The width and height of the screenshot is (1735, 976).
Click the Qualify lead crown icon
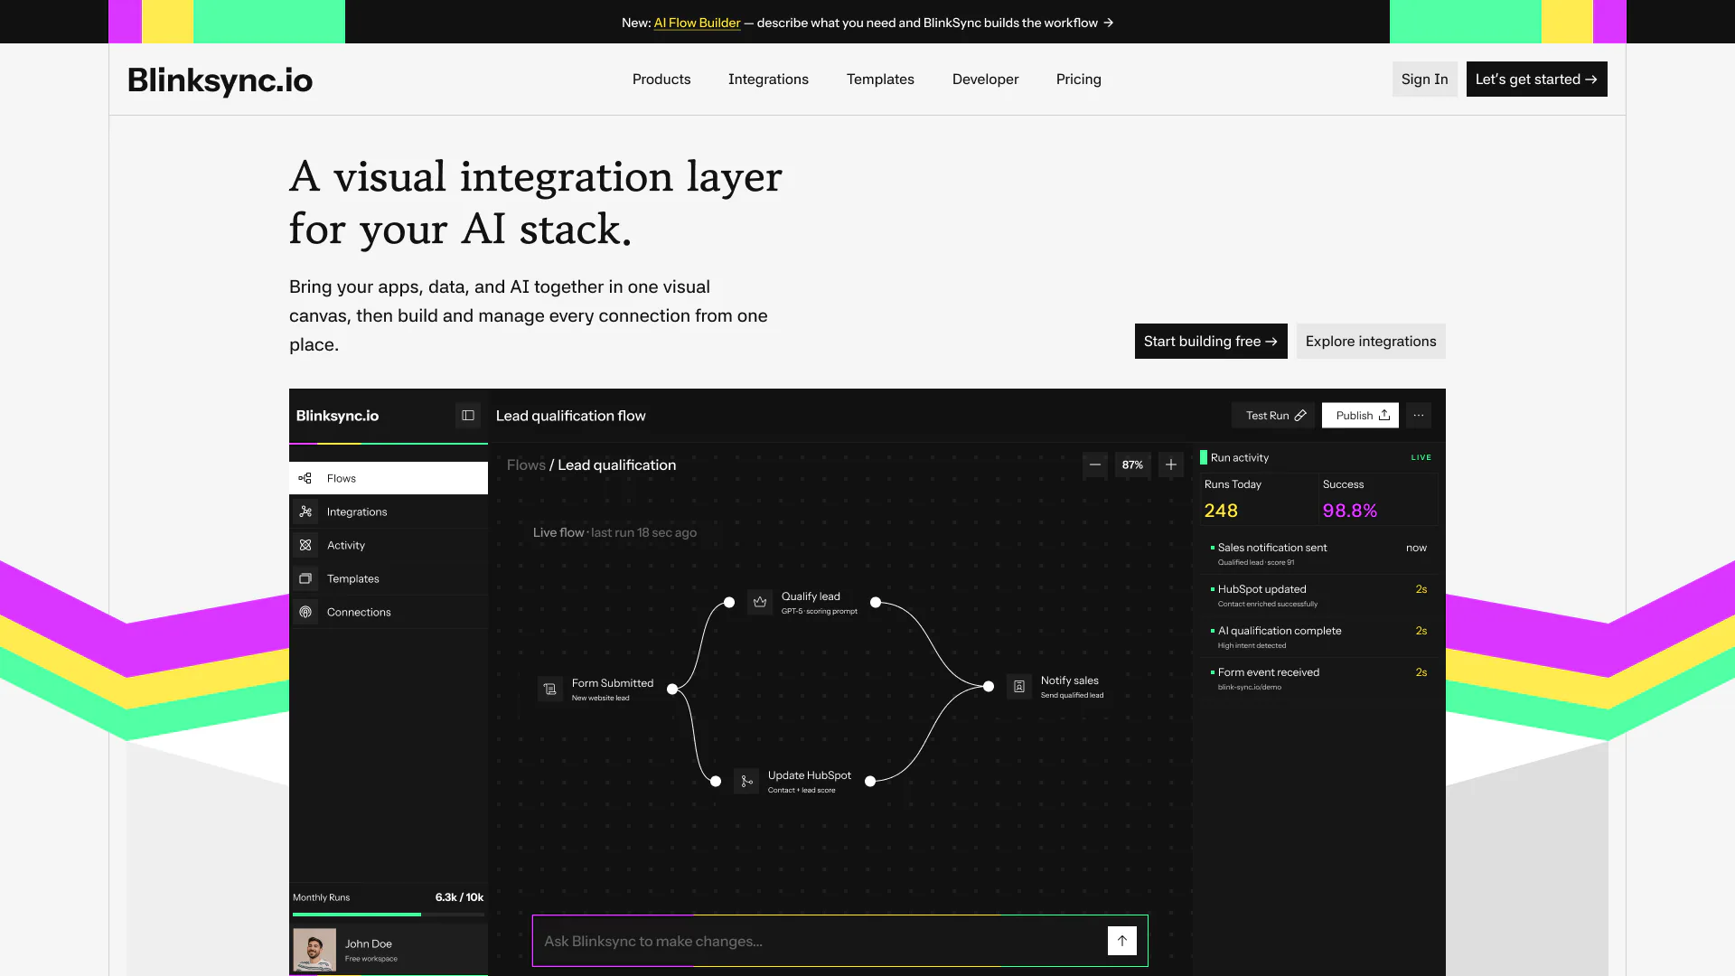tap(760, 602)
